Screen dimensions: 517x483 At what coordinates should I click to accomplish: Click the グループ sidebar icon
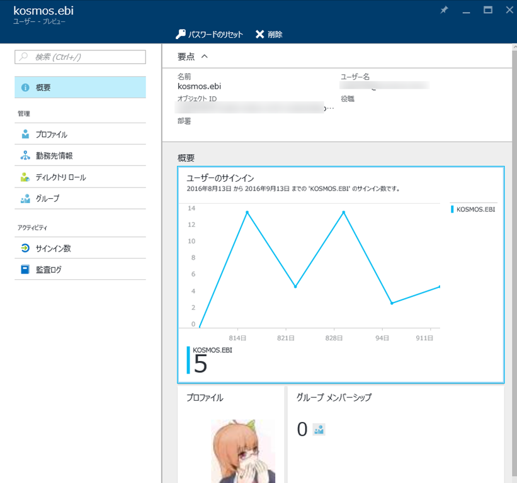[x=25, y=199]
